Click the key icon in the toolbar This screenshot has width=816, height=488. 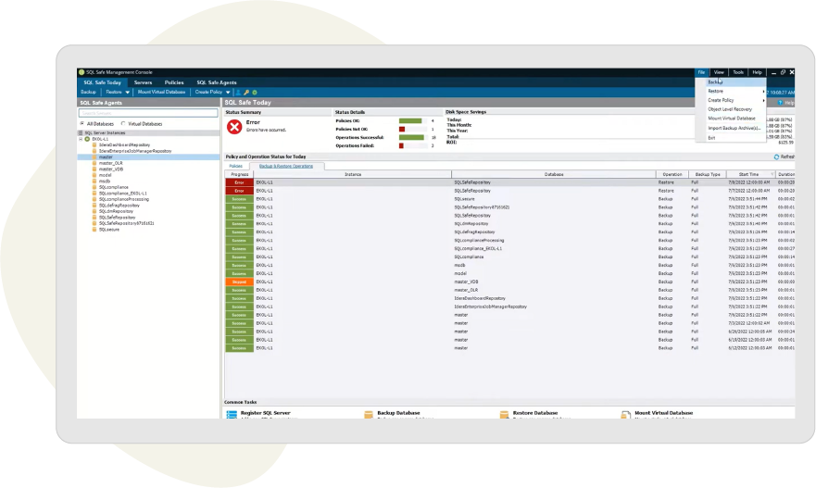pyautogui.click(x=246, y=93)
